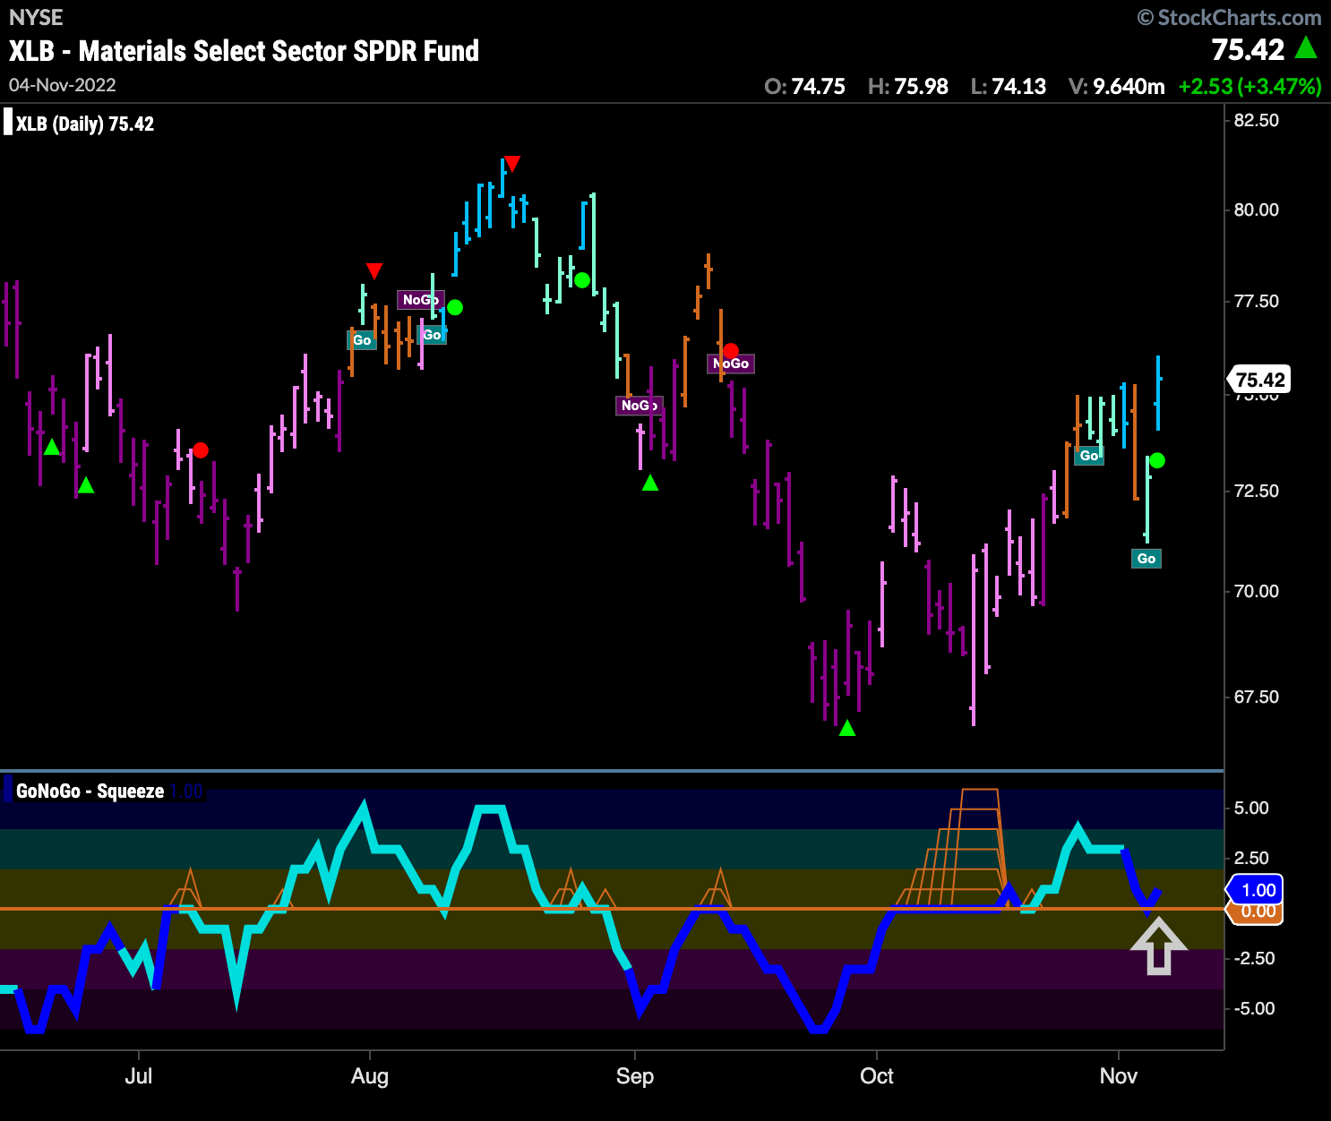This screenshot has width=1331, height=1121.
Task: Click the green circle marker in early November
Action: pyautogui.click(x=1157, y=460)
